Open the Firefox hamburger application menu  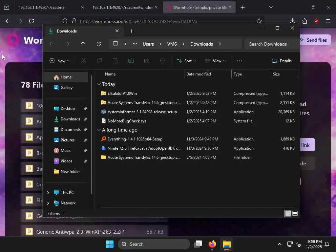pos(328,21)
